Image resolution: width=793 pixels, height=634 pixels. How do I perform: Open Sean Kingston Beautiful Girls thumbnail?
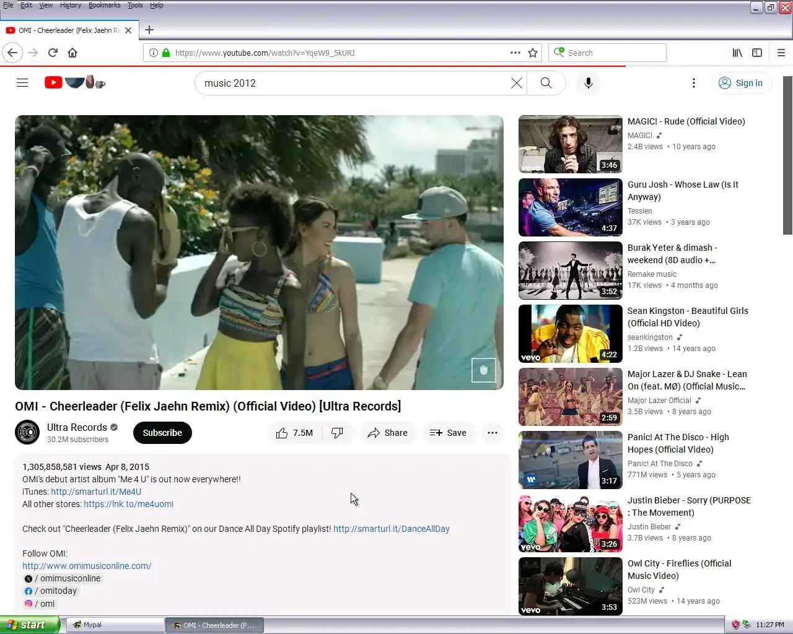[571, 334]
